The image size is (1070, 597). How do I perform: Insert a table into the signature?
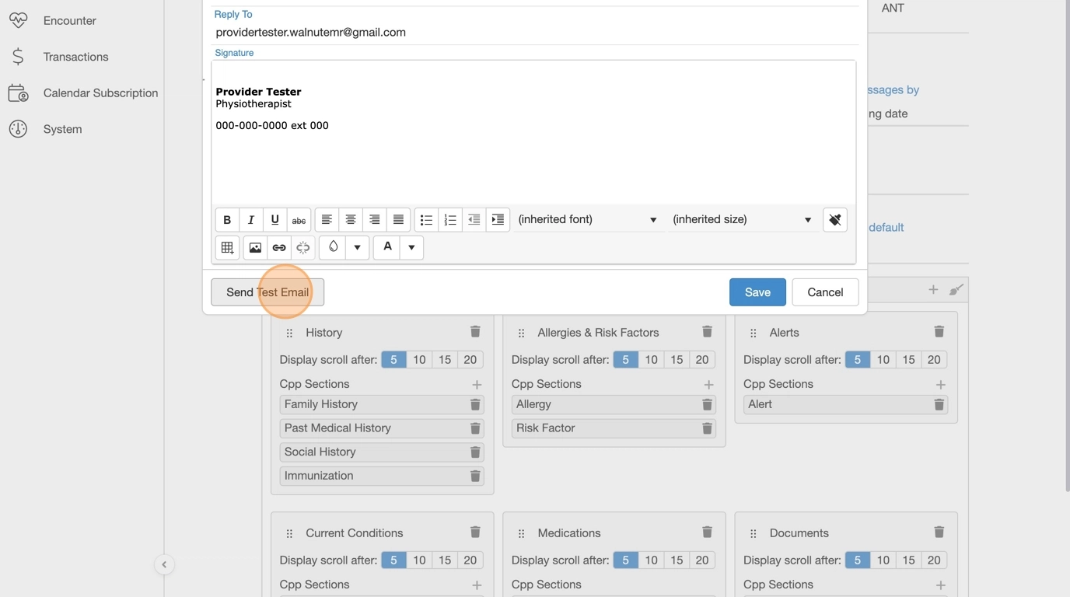coord(227,248)
